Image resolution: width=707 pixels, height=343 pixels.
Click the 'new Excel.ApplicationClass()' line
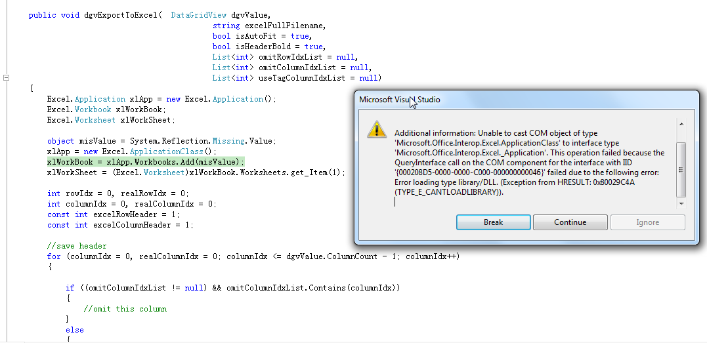(x=132, y=151)
